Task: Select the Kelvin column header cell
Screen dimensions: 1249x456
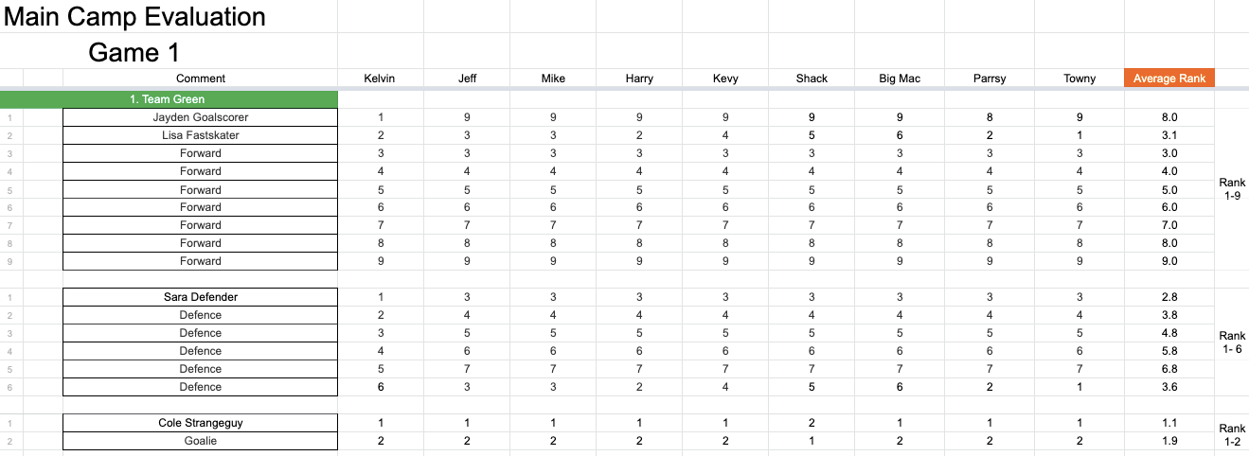Action: click(x=380, y=79)
